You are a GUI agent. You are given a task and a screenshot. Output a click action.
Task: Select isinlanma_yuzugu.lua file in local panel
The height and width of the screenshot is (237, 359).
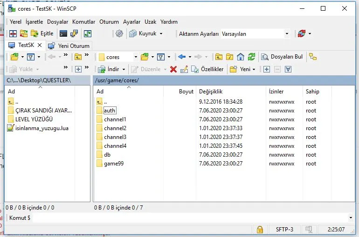(x=42, y=128)
